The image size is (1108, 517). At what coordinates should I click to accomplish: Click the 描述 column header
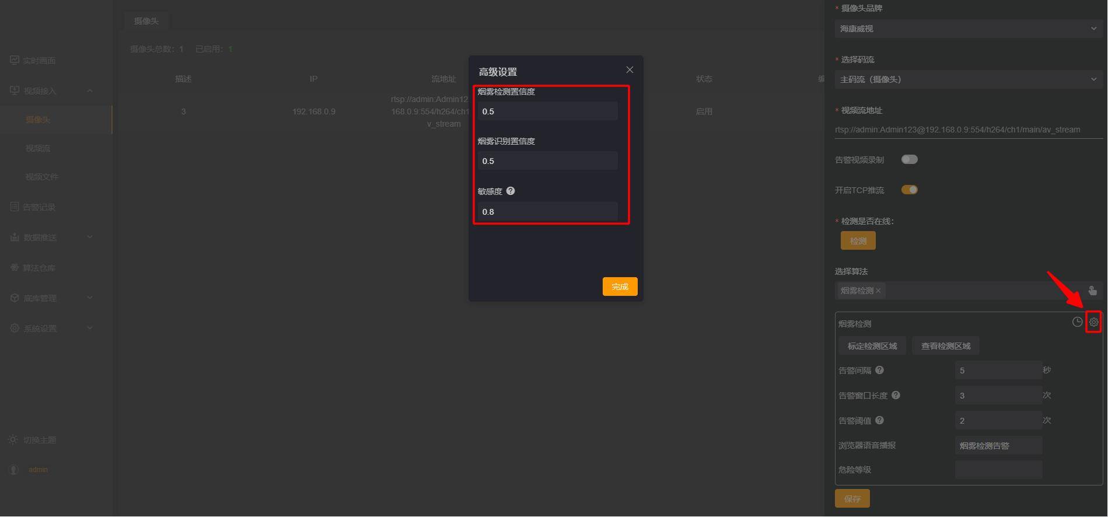[183, 79]
